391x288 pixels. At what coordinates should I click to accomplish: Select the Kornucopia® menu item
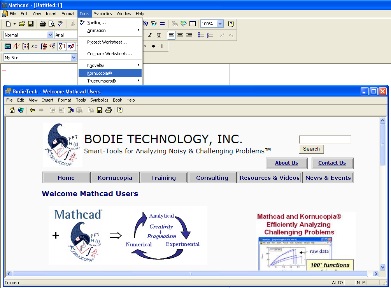pos(110,73)
